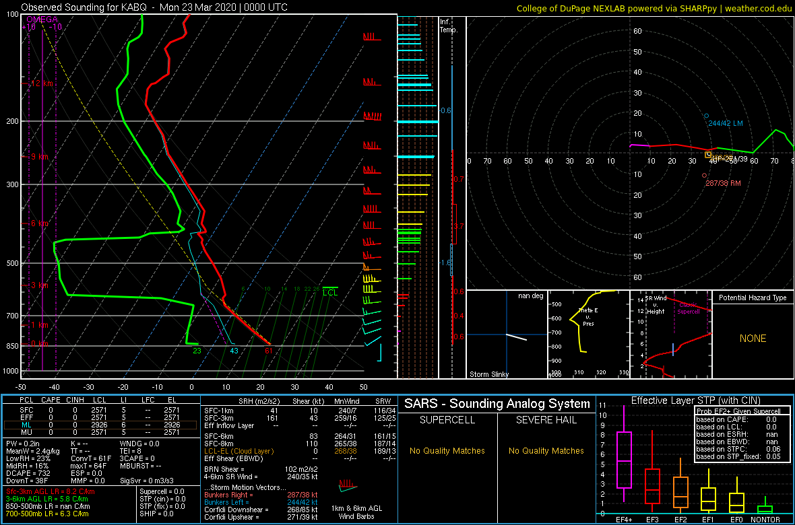Viewport: 795px width, 525px height.
Task: Click the Theta-E v. Pres plot label
Action: [x=589, y=317]
